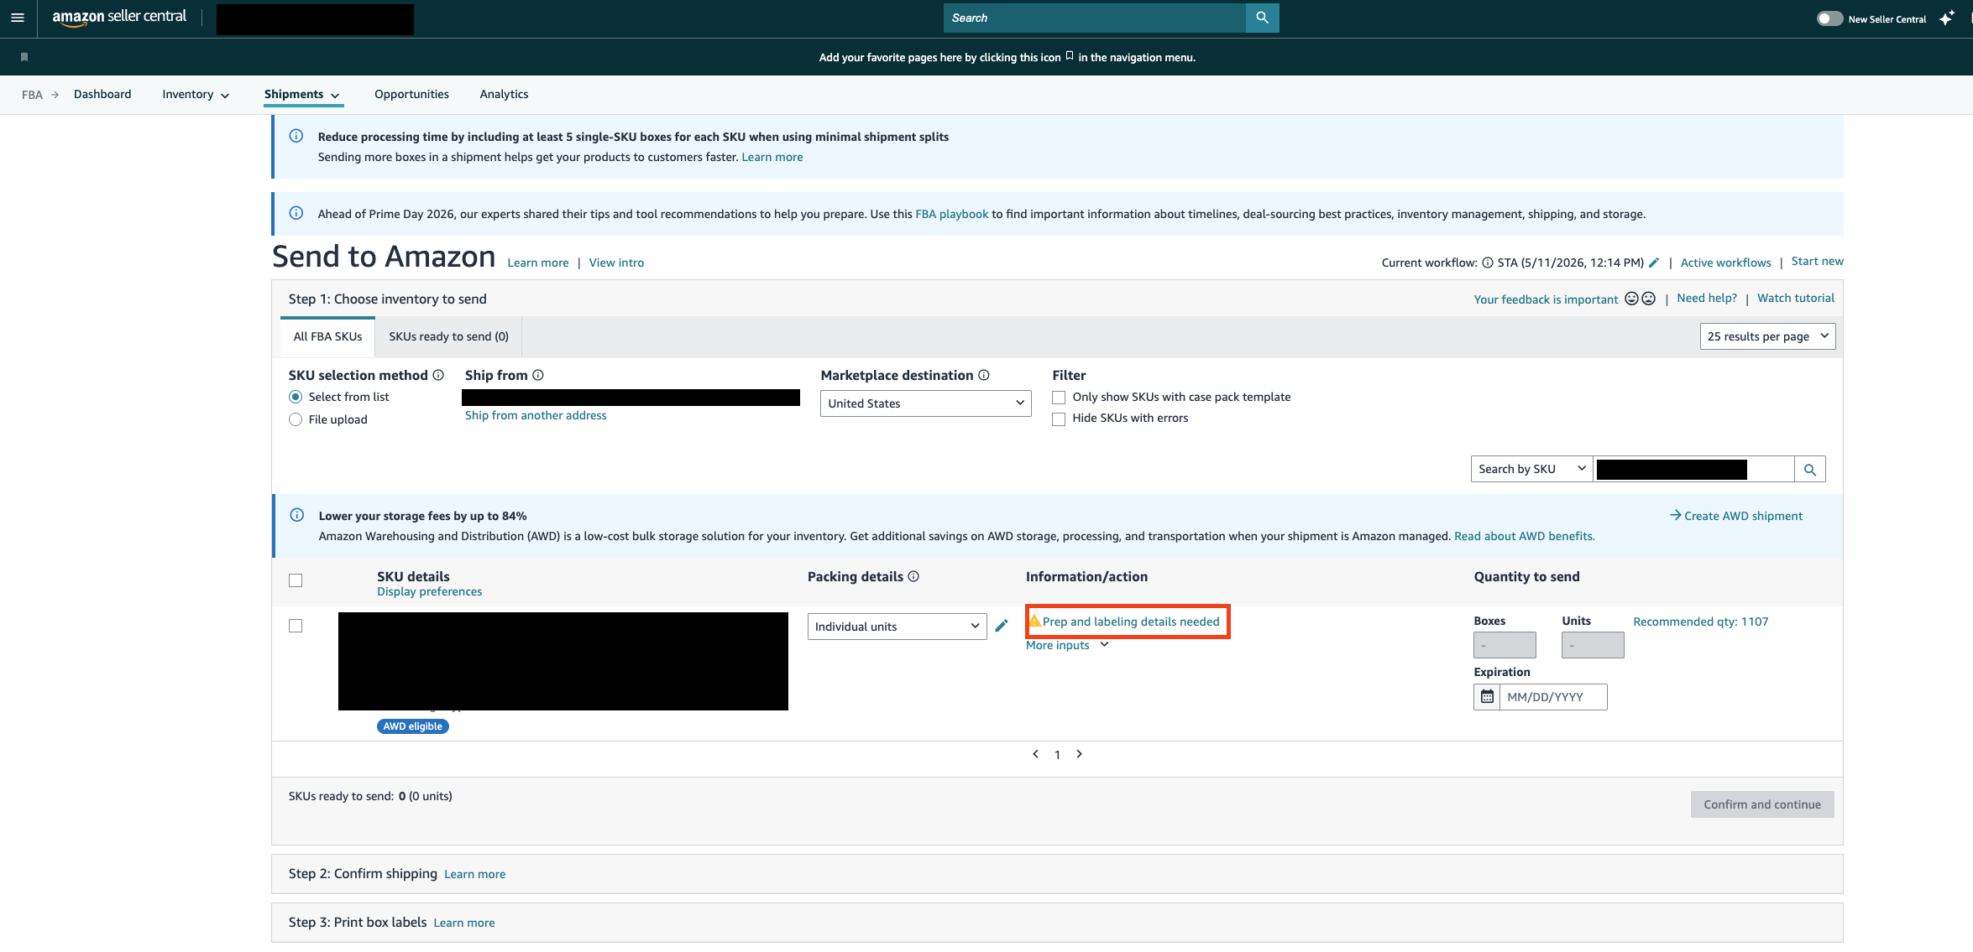Click 'Learn more' beside Step 2 Confirm shipping
1973x952 pixels.
click(x=474, y=874)
